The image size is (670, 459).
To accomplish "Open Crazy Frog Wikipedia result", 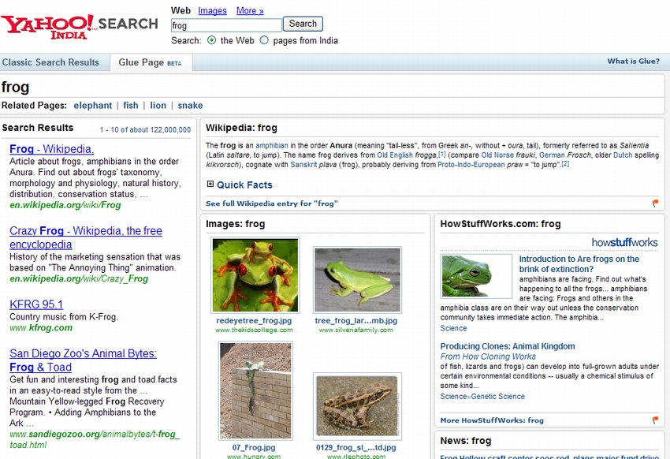I will 85,237.
